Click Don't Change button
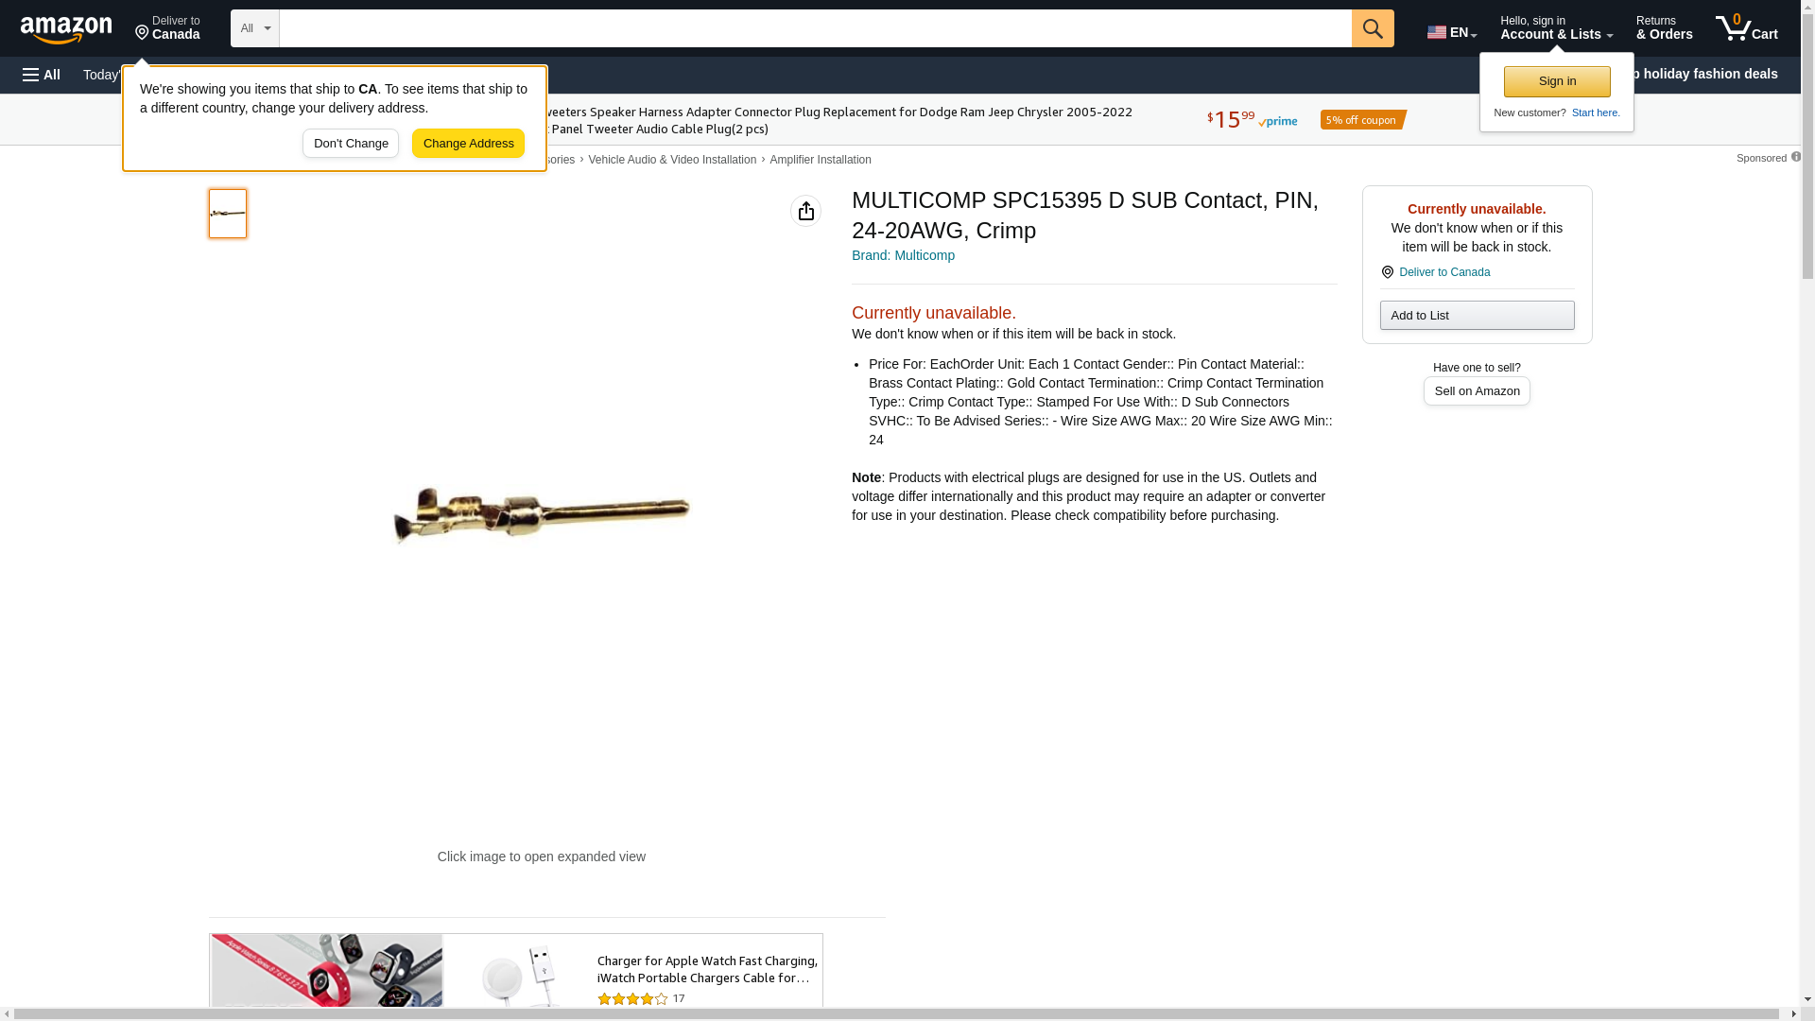Viewport: 1815px width, 1021px height. (351, 144)
